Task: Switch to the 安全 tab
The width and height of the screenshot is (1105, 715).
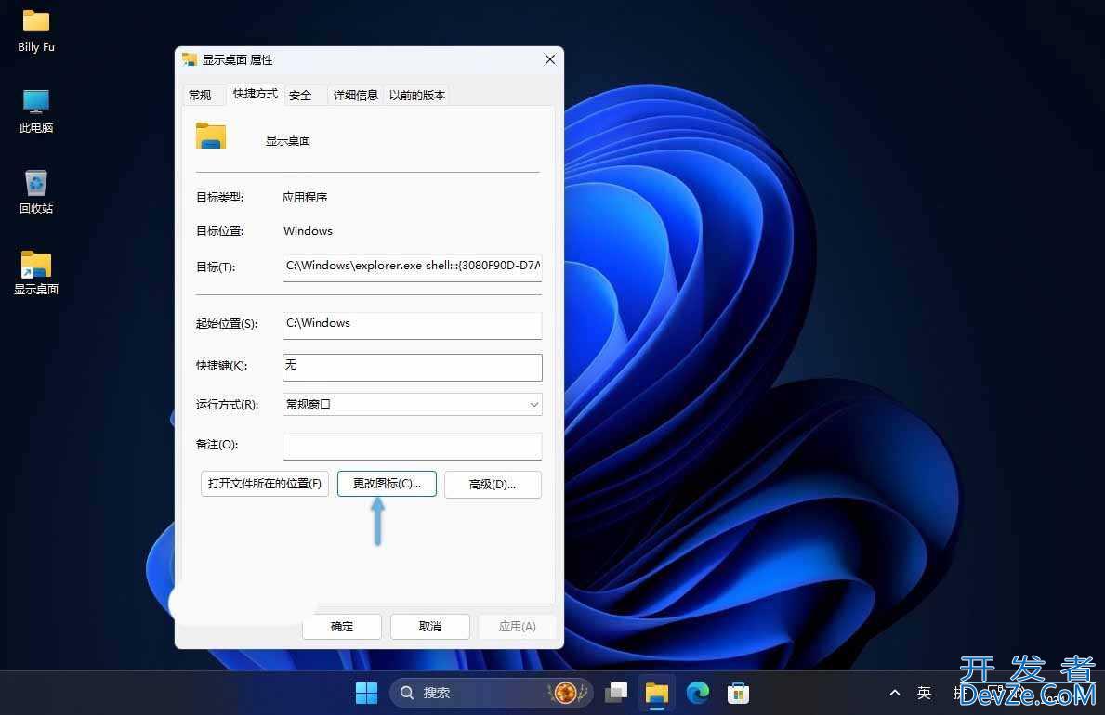Action: pos(300,95)
